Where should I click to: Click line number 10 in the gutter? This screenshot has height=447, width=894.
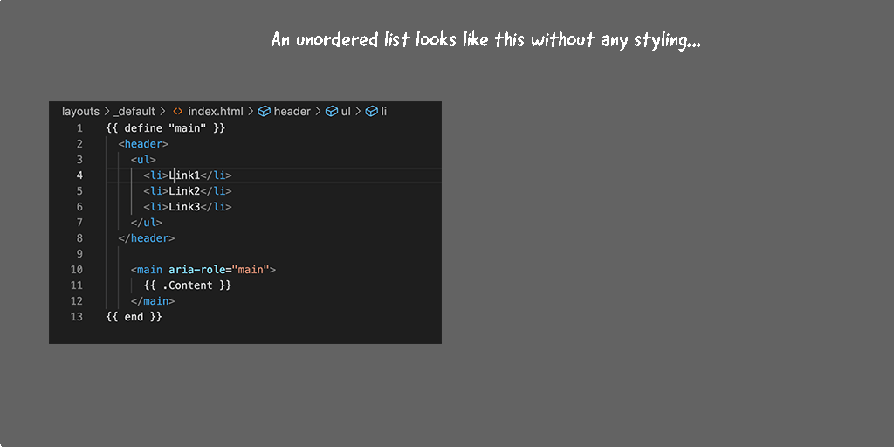pos(77,270)
